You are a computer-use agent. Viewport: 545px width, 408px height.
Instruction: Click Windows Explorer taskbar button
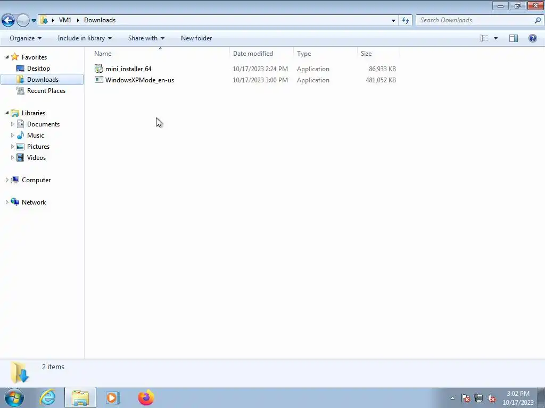point(80,397)
